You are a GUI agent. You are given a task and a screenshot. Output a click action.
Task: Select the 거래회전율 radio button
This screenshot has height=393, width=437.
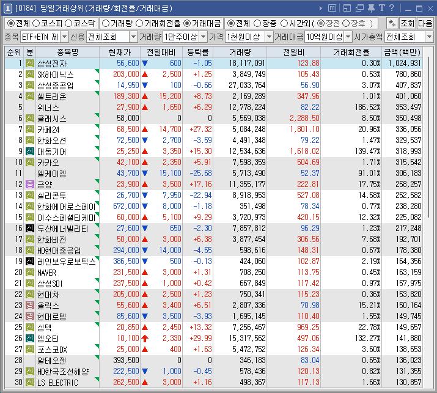tap(139, 23)
